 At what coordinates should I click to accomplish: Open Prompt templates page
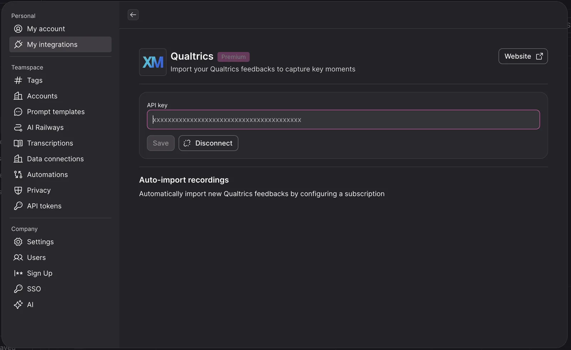point(60,112)
